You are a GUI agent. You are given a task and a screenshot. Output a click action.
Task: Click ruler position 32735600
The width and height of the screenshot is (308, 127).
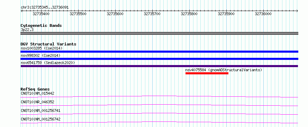click(115, 14)
